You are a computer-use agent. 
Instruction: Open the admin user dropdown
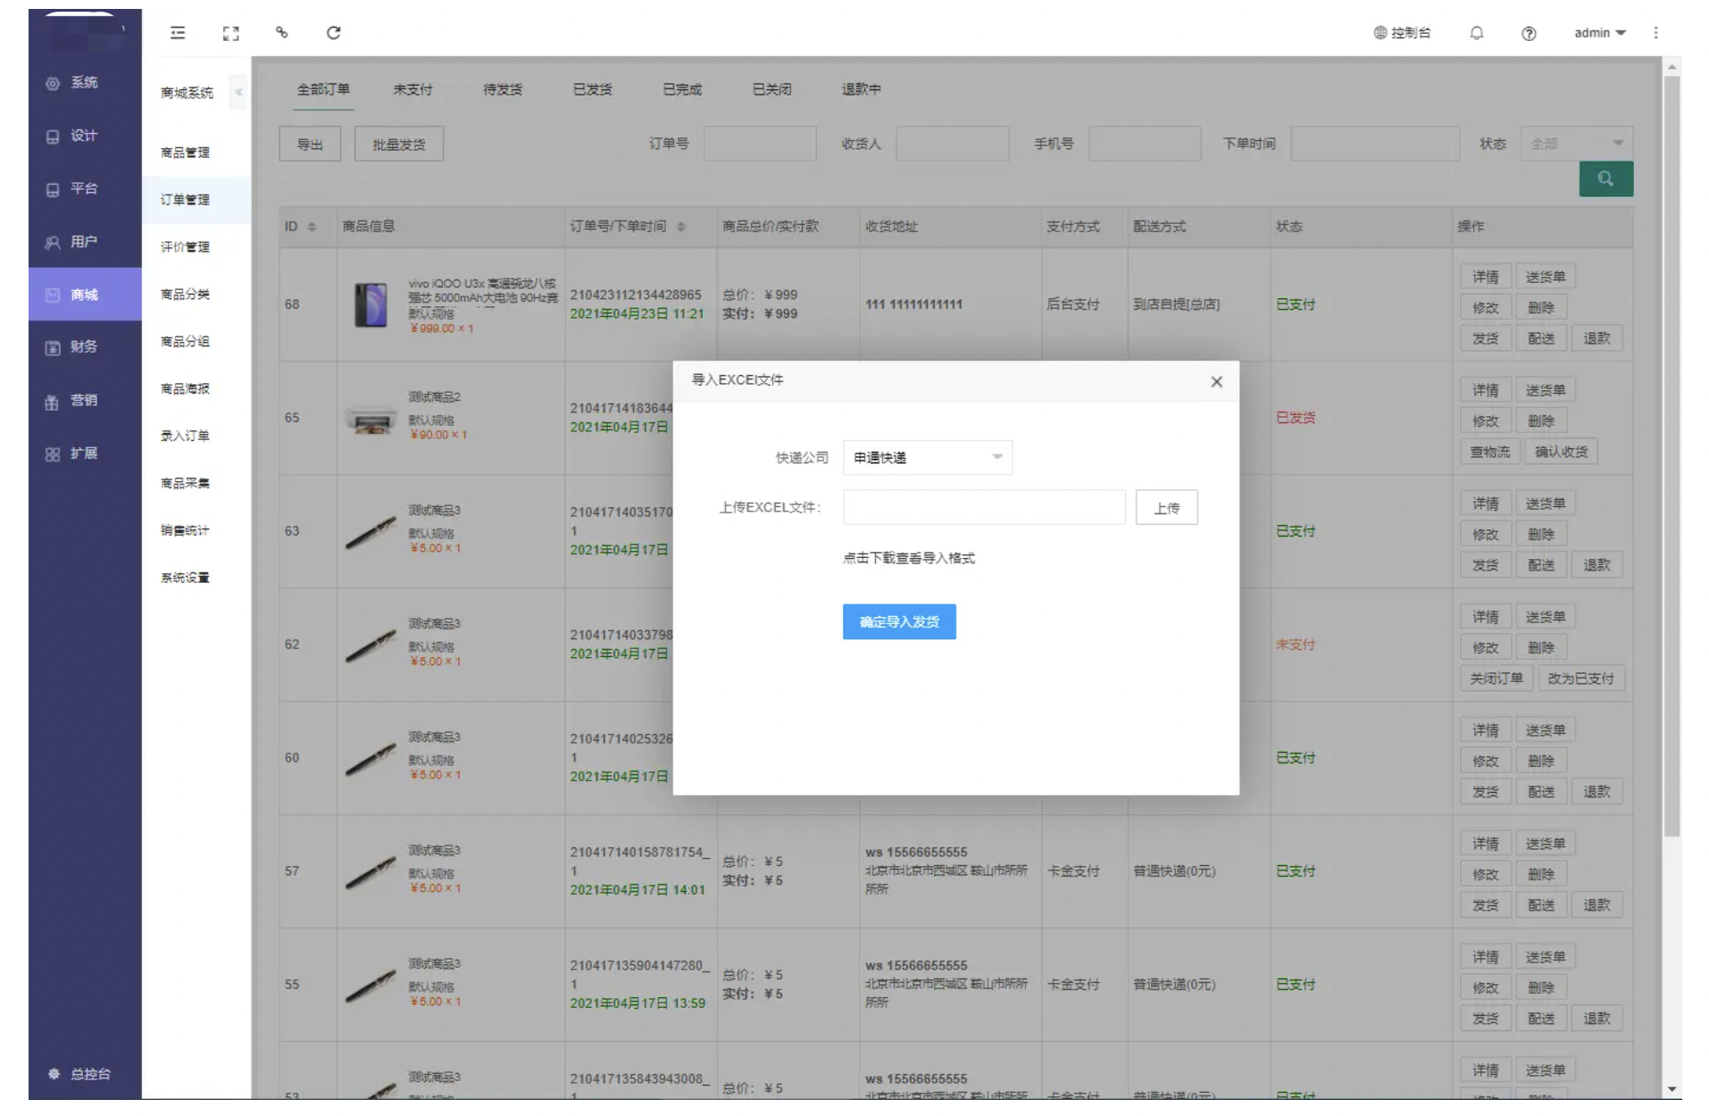point(1599,33)
